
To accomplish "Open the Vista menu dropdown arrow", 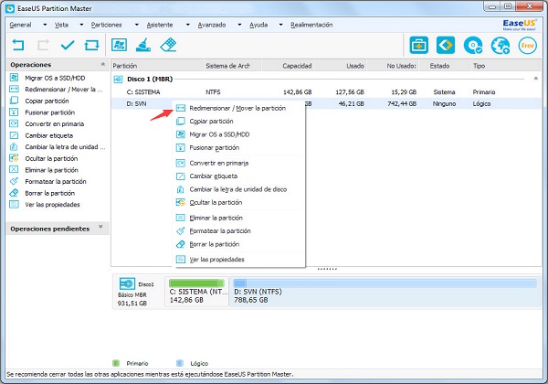I will [81, 25].
